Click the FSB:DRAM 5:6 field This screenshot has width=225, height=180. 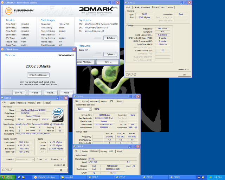[162, 32]
